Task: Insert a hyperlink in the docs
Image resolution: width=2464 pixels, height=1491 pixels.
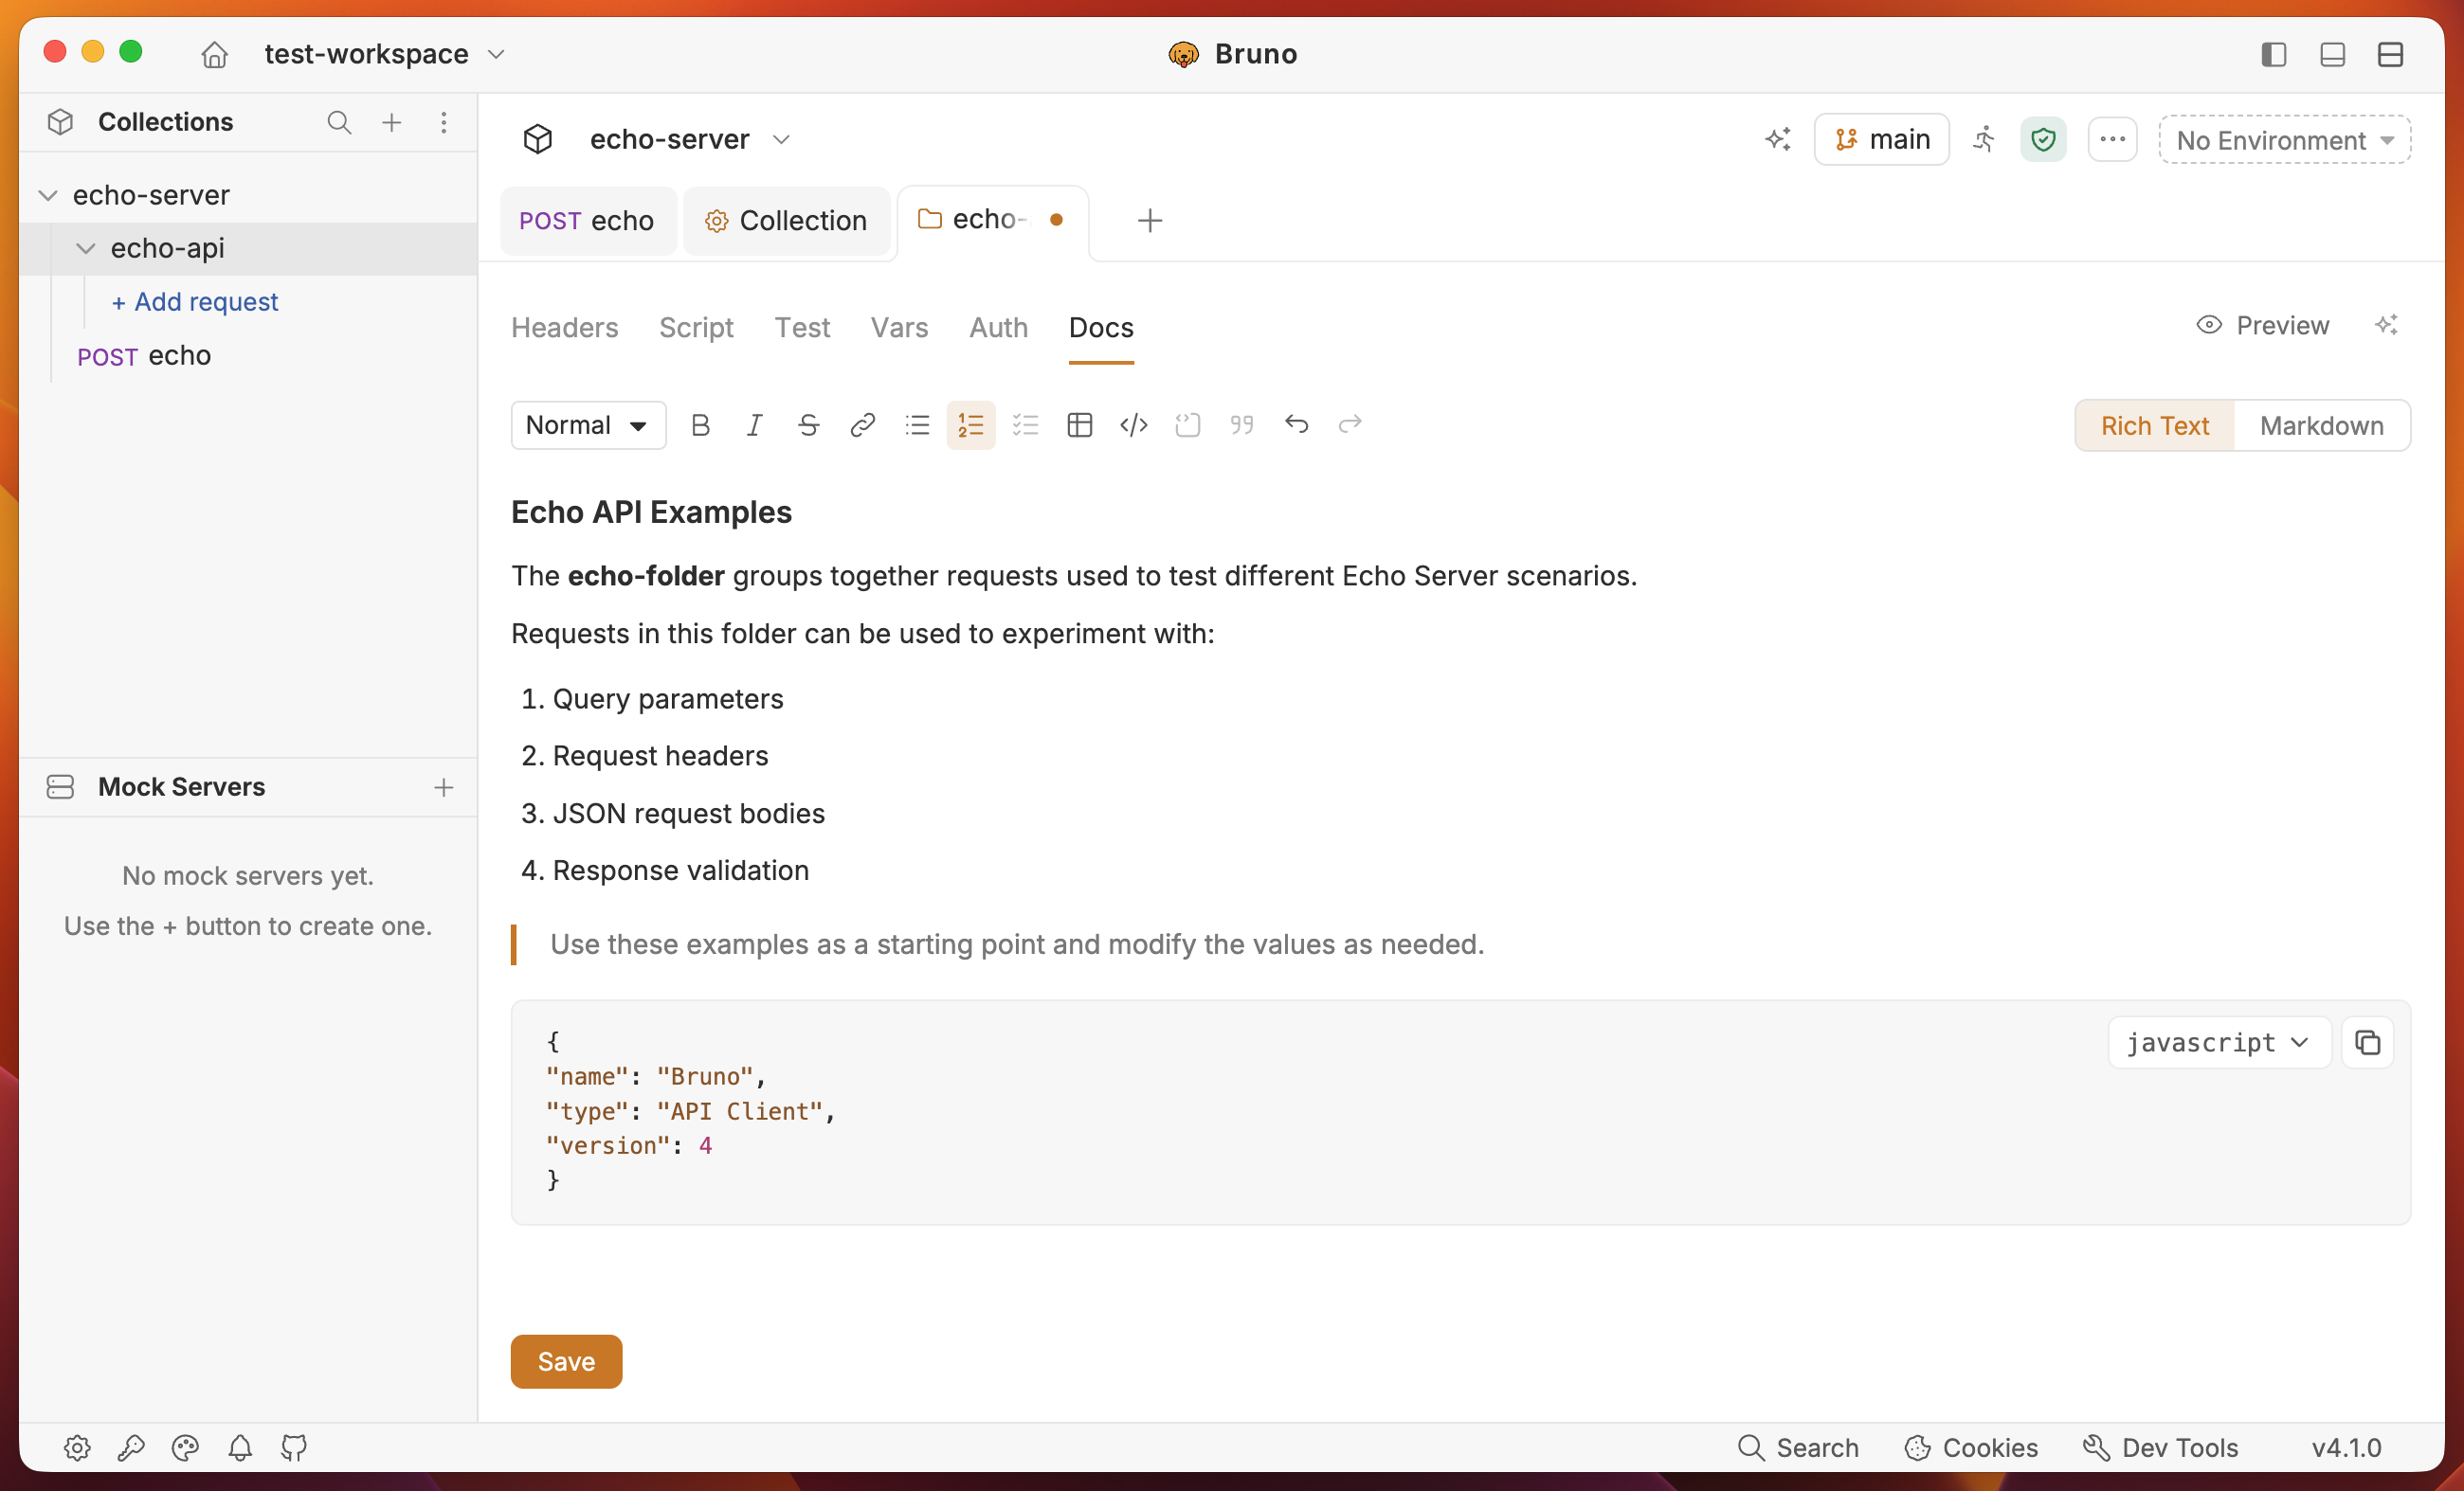Action: coord(862,425)
